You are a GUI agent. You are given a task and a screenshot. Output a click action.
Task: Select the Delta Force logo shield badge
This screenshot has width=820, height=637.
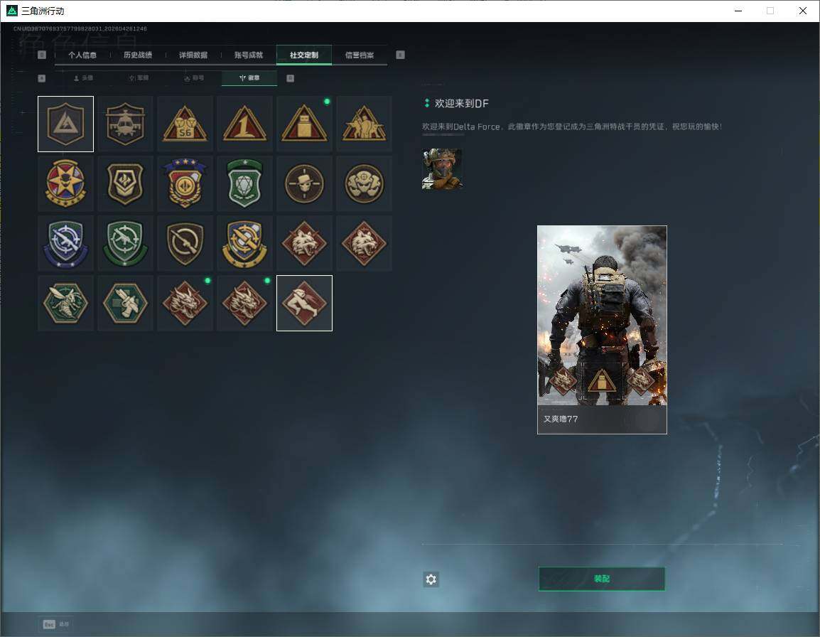point(66,124)
